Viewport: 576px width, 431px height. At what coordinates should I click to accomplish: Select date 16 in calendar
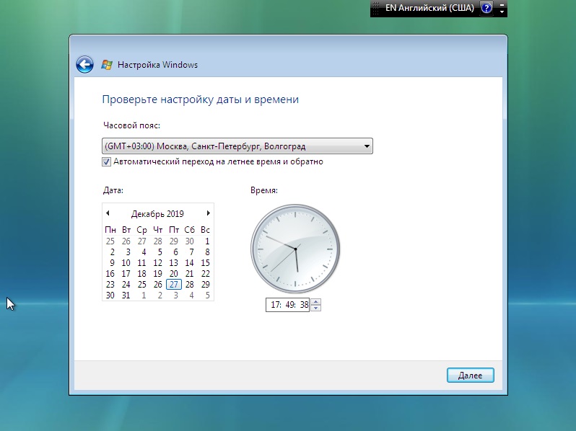(110, 274)
